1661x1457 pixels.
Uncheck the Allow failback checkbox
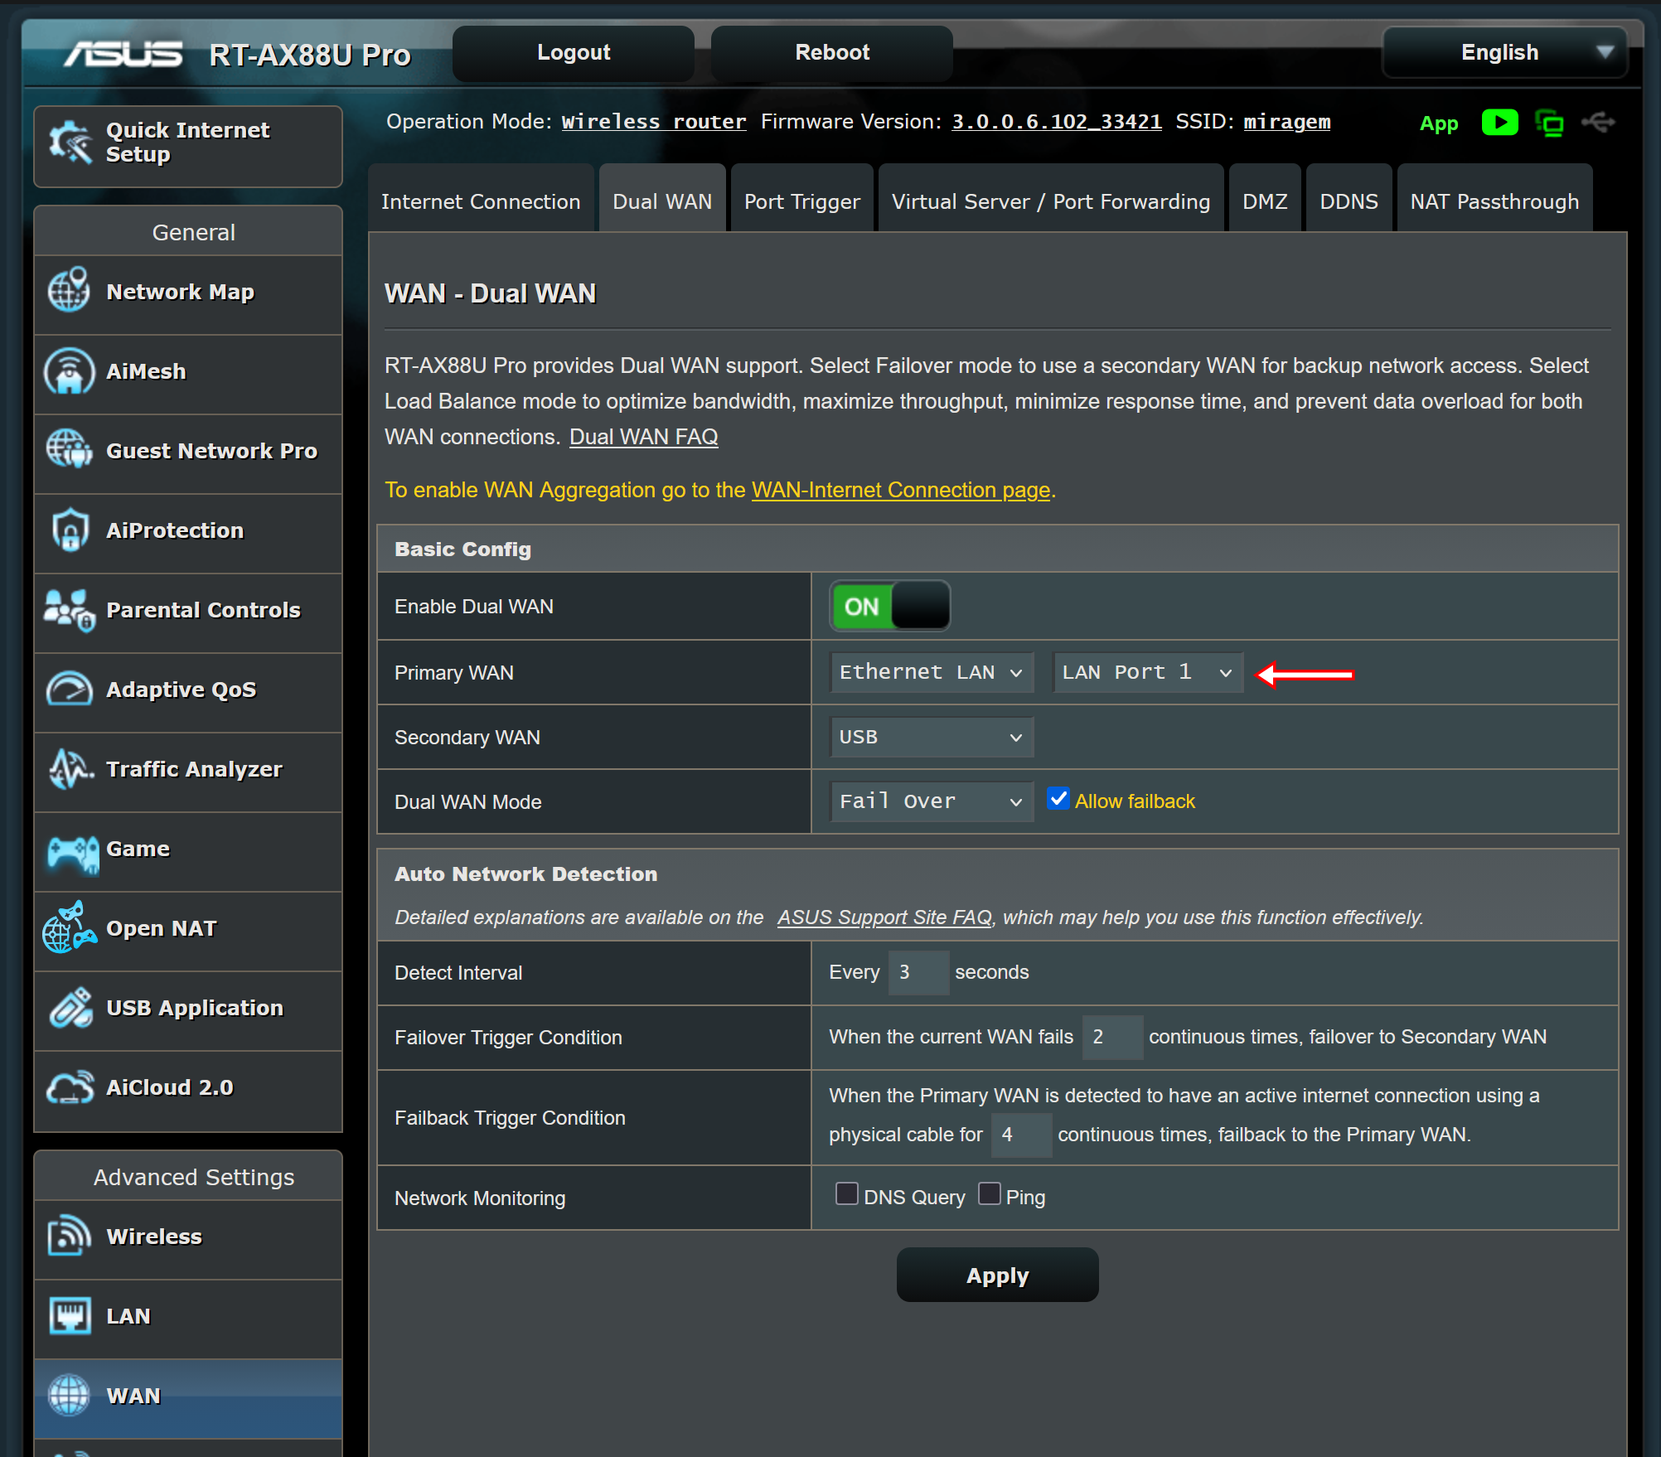(1058, 799)
